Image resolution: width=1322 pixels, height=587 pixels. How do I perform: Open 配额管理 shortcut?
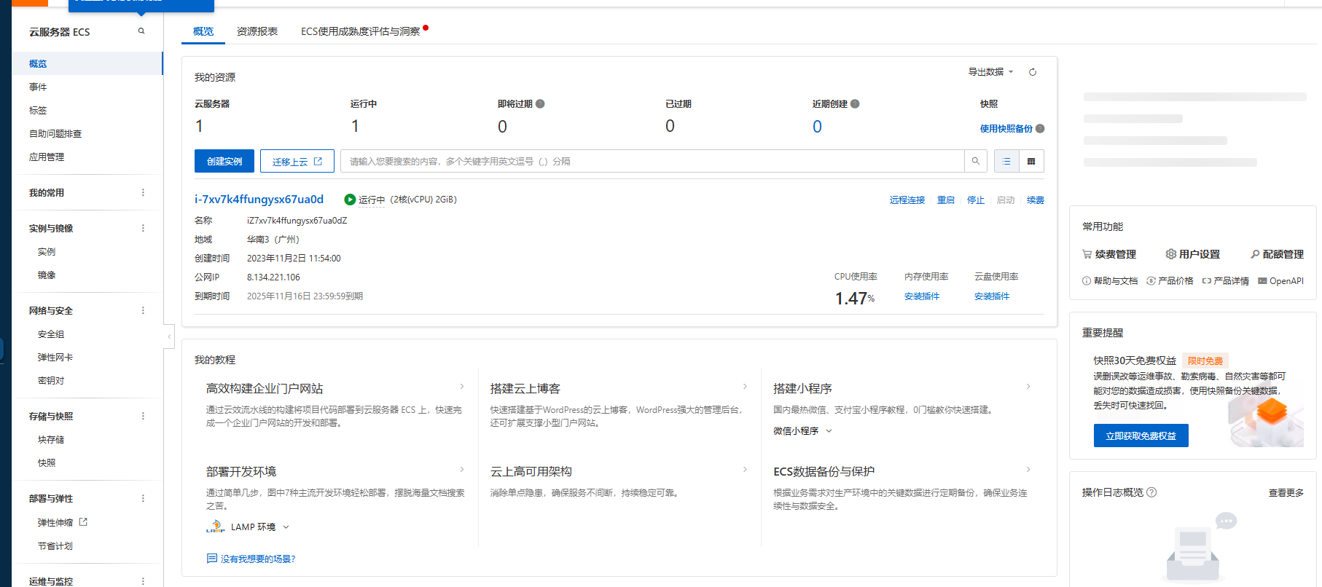click(x=1277, y=254)
